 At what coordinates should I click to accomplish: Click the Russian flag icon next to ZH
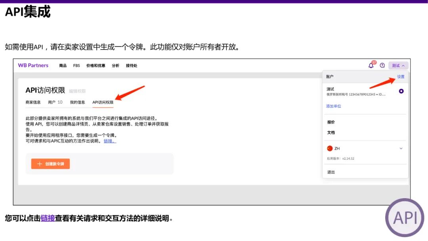click(x=330, y=149)
